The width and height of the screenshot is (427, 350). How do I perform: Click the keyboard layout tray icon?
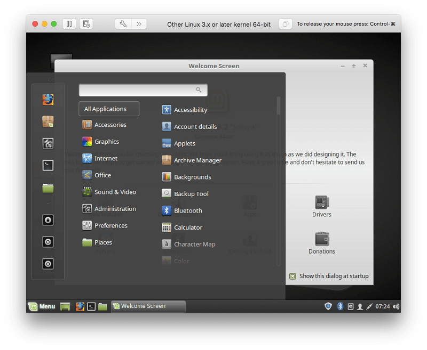(x=351, y=306)
